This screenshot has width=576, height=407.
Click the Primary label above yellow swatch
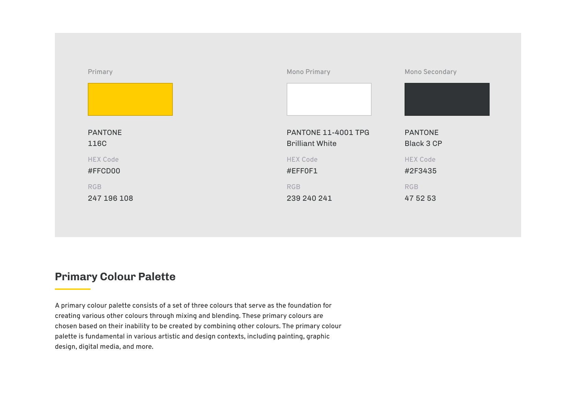pos(100,72)
